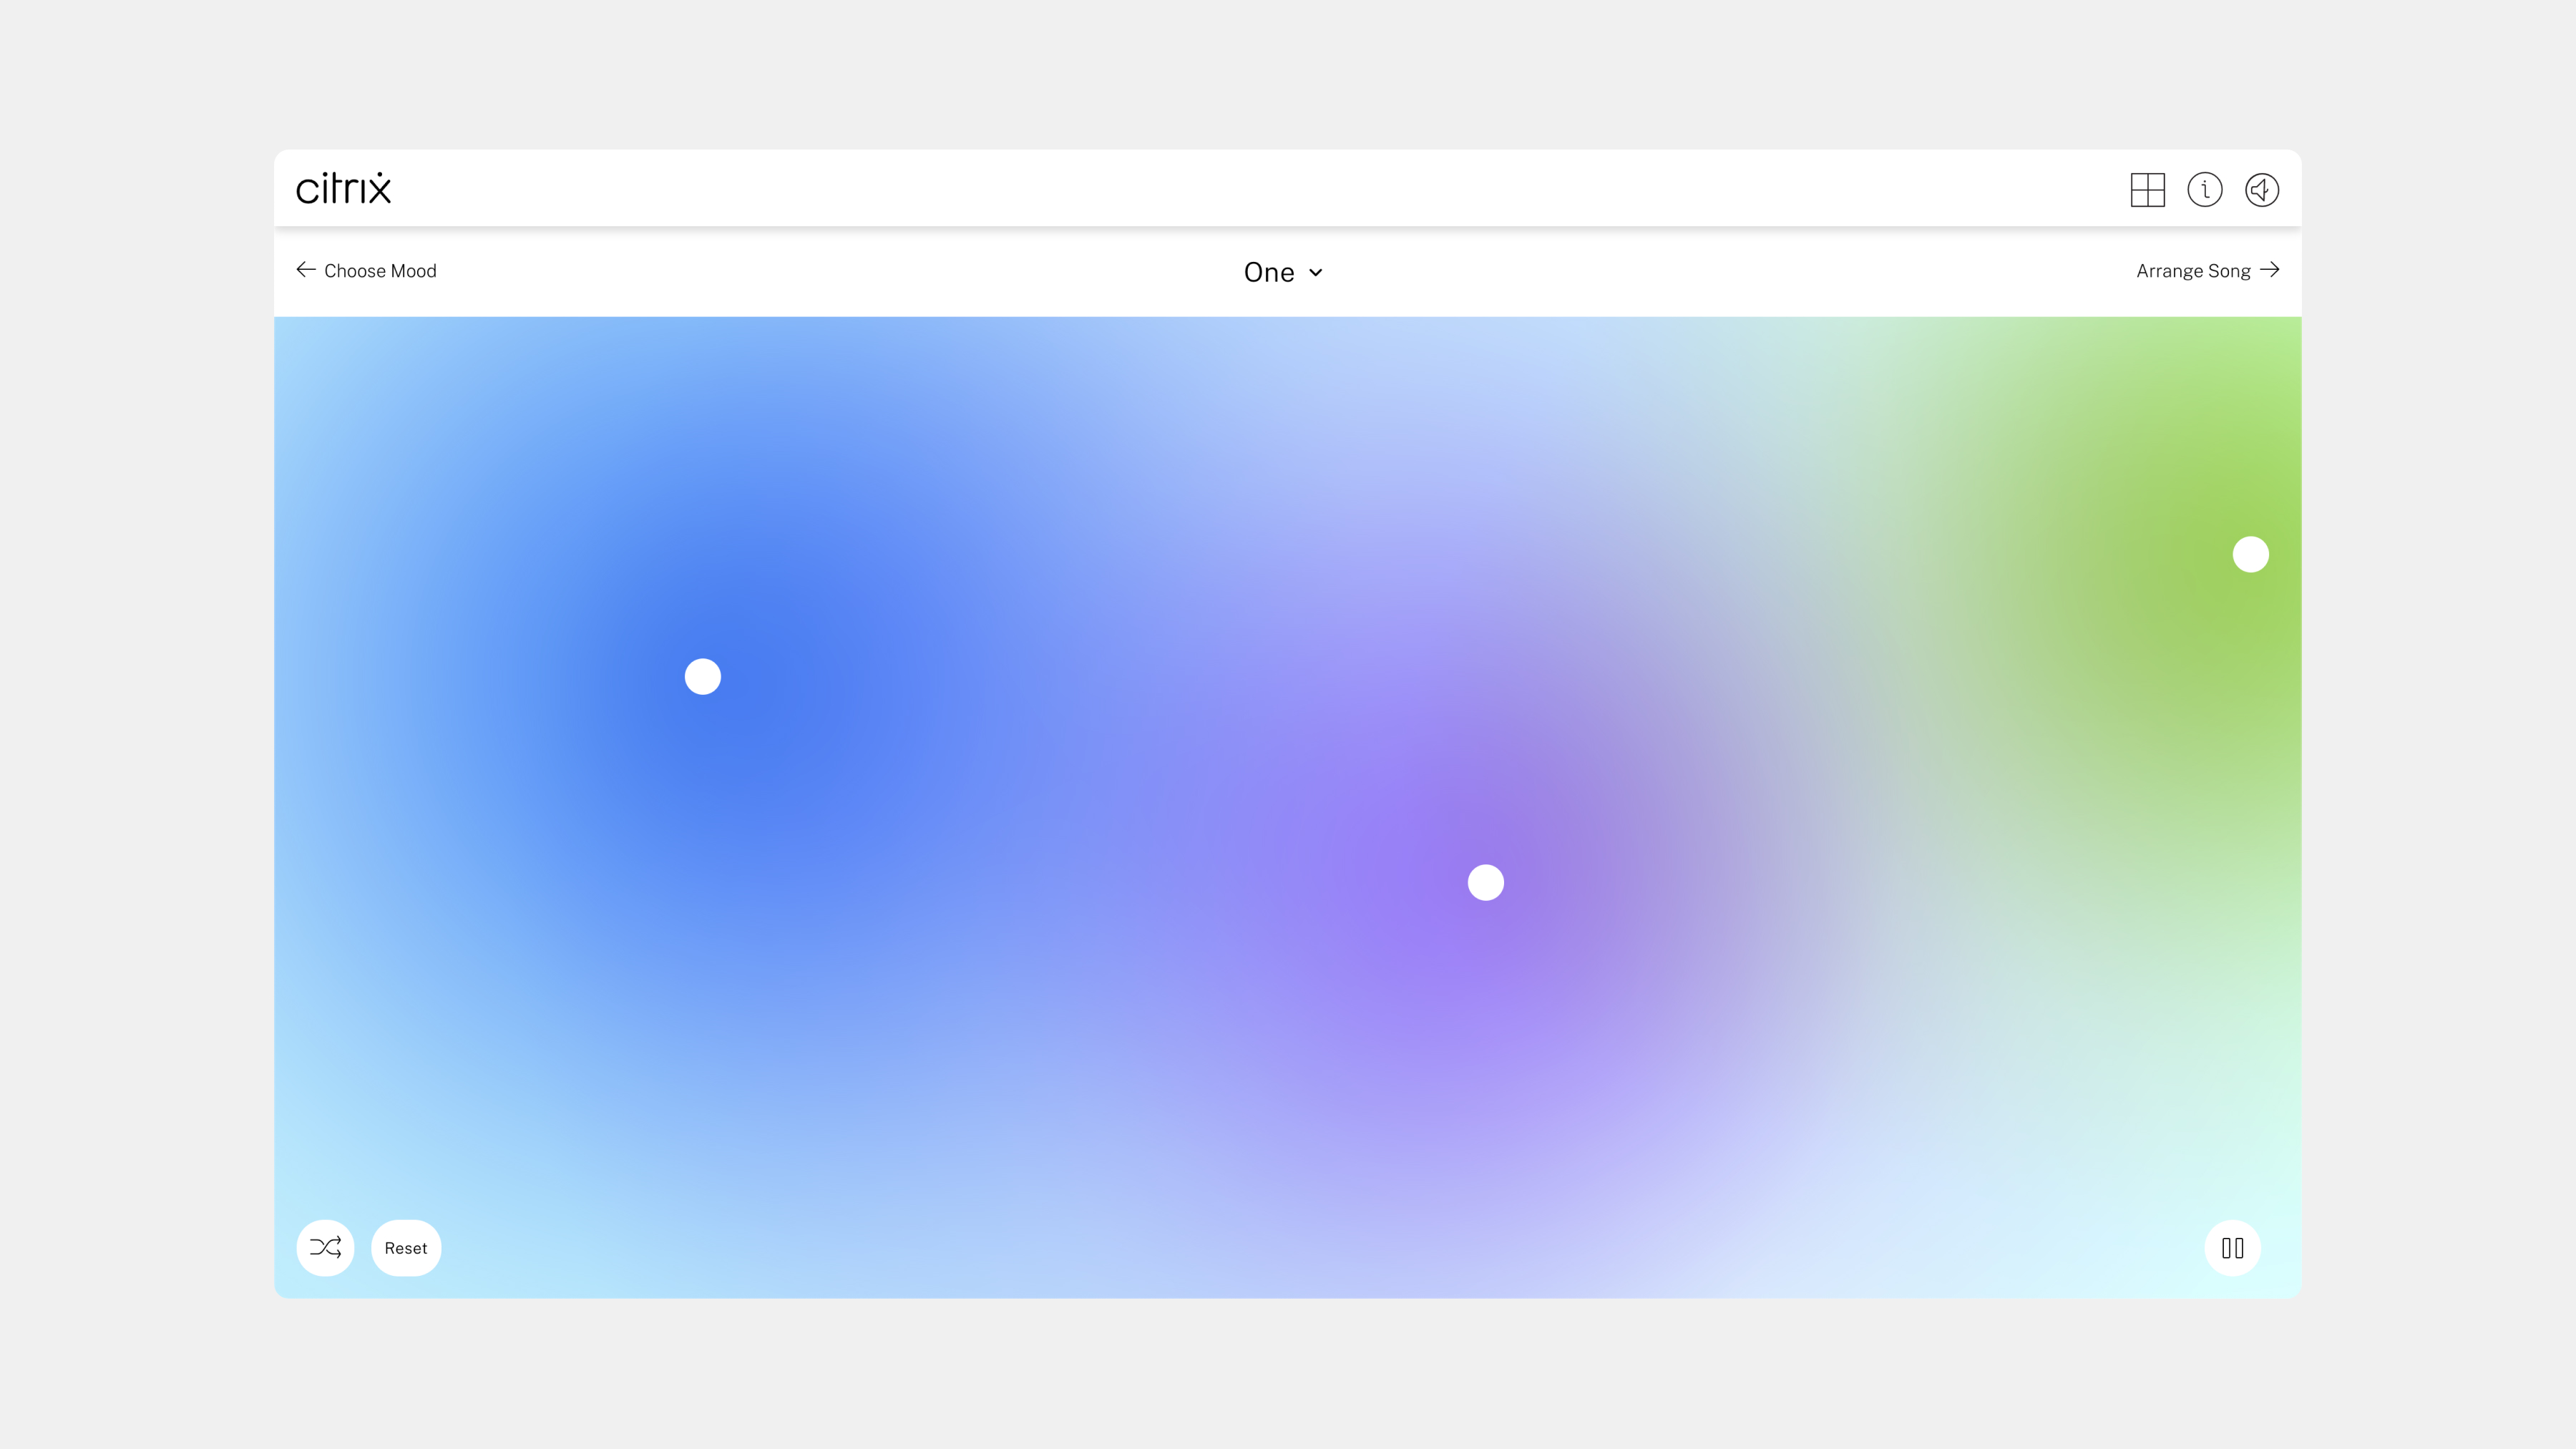Screen dimensions: 2576x1449
Task: Click the left arrow beside Choose Mood
Action: click(306, 270)
